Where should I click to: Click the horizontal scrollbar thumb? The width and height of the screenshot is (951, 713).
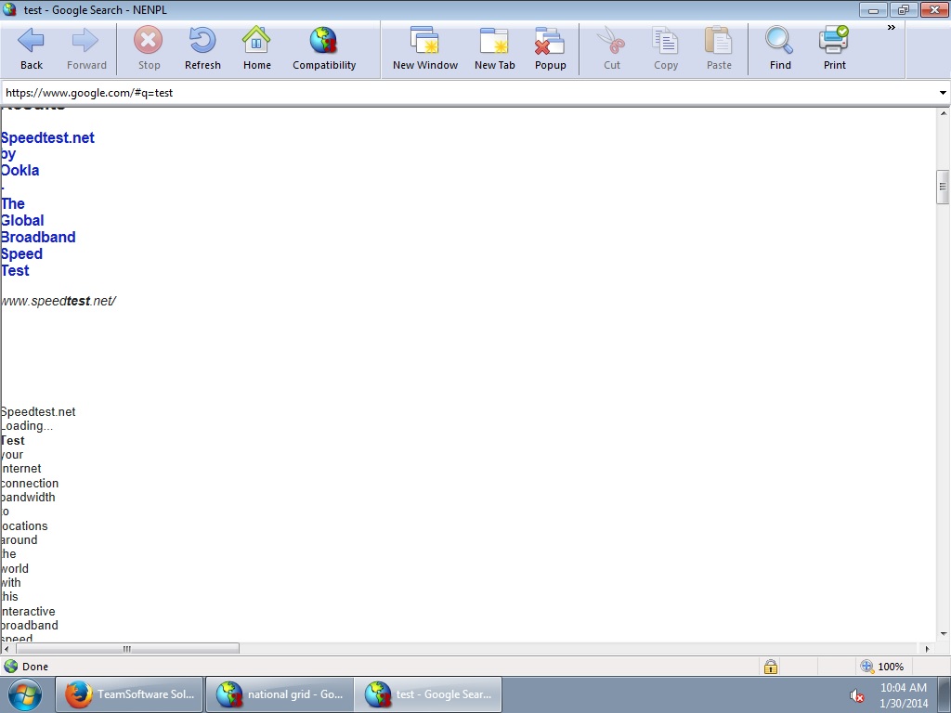point(126,649)
